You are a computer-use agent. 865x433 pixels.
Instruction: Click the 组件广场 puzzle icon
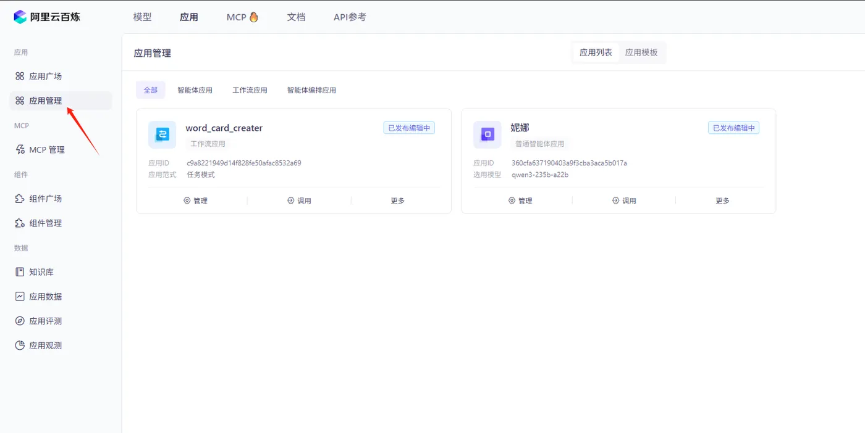20,199
